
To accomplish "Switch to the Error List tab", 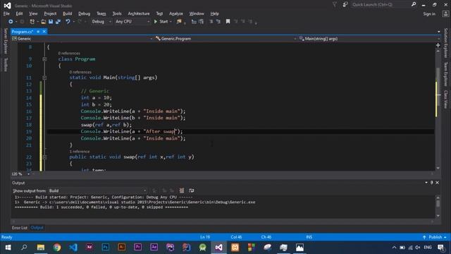I will pyautogui.click(x=20, y=228).
